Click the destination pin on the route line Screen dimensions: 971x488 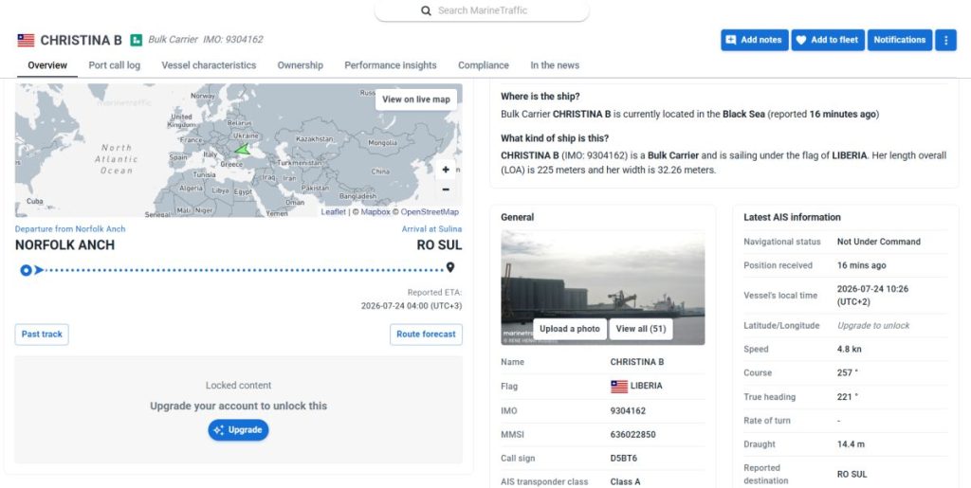[x=450, y=267]
